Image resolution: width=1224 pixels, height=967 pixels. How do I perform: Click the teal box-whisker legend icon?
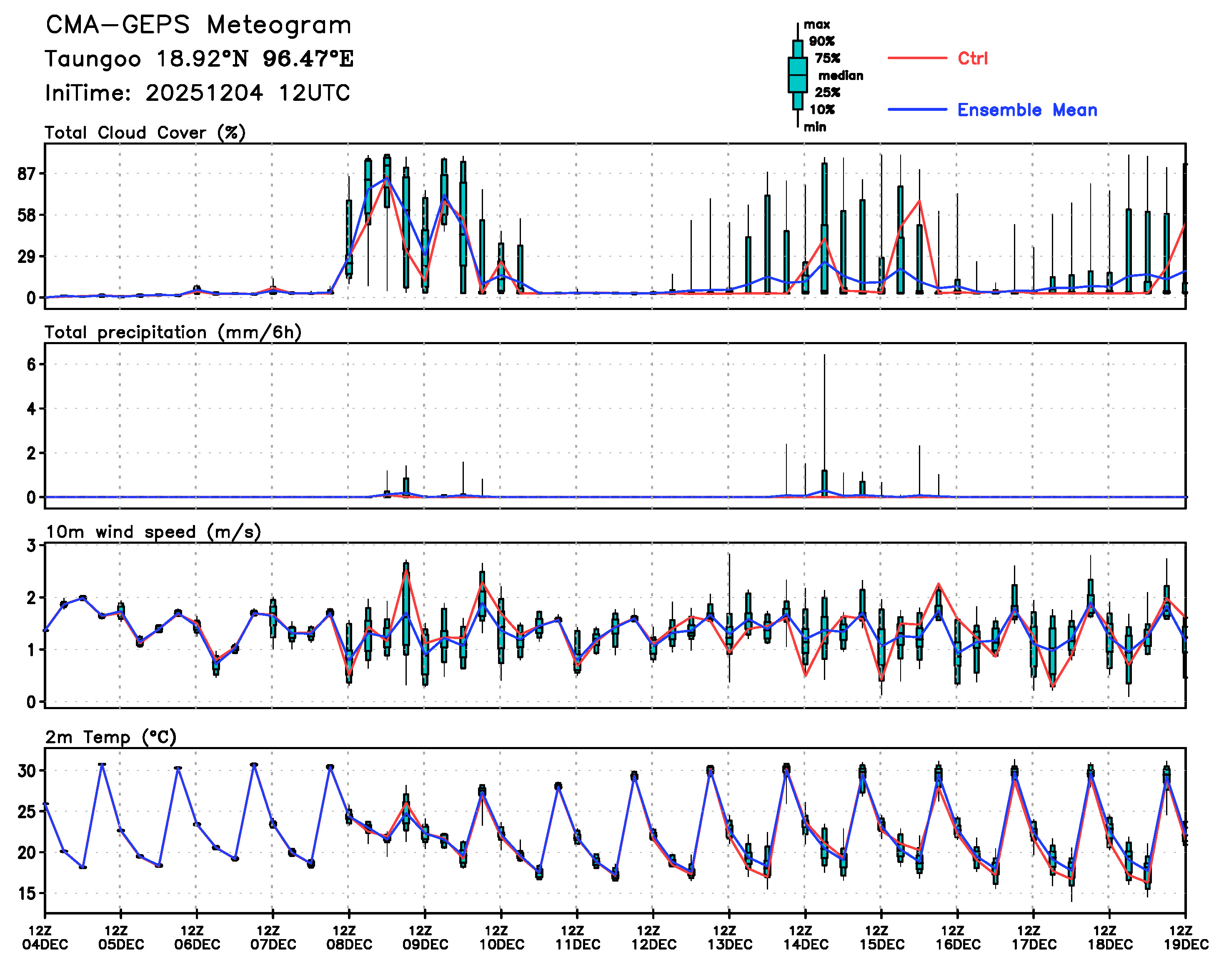[x=798, y=75]
